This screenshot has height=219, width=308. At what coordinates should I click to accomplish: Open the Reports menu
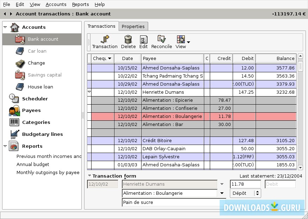80,4
